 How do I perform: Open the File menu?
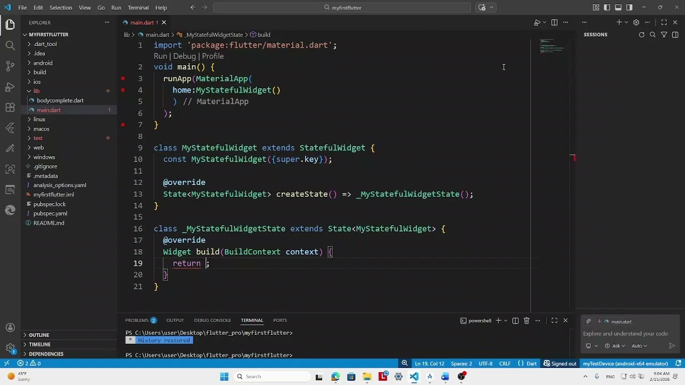tap(22, 7)
